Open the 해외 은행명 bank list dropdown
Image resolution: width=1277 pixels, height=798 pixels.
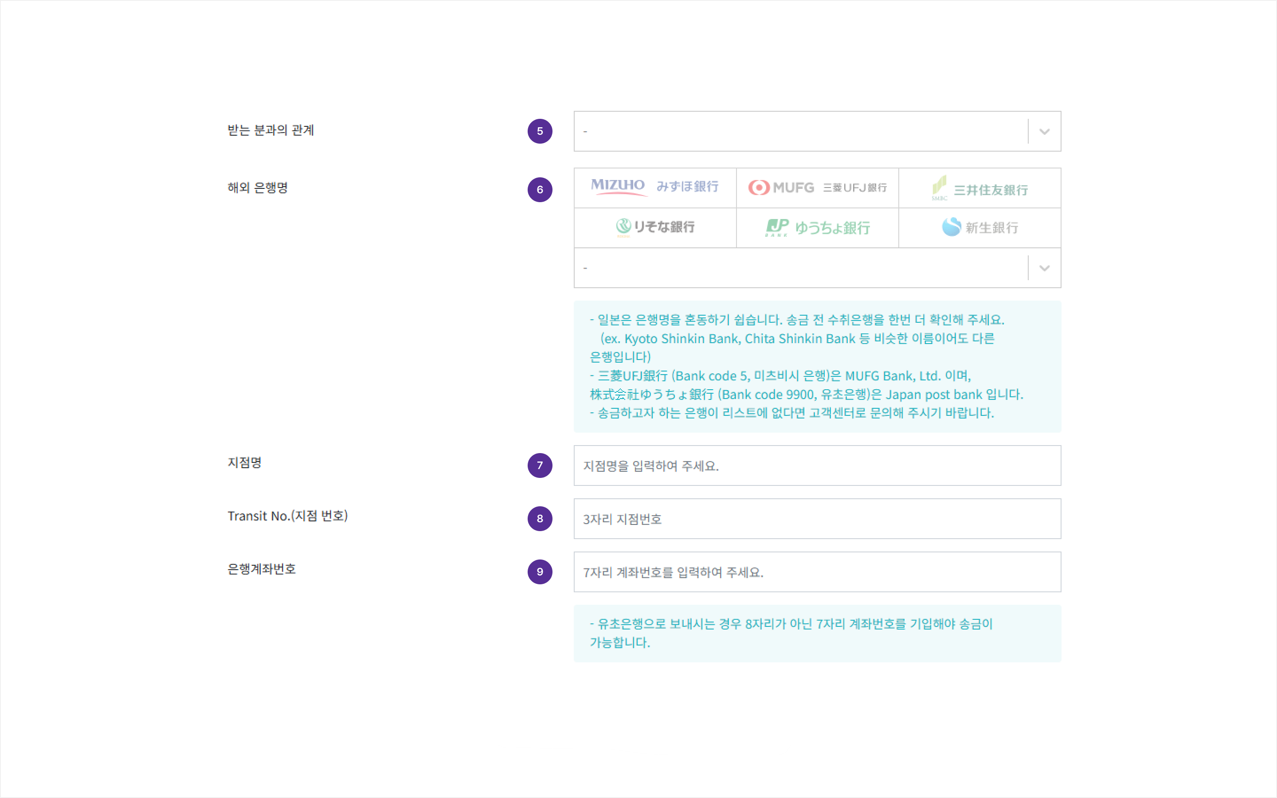click(817, 268)
